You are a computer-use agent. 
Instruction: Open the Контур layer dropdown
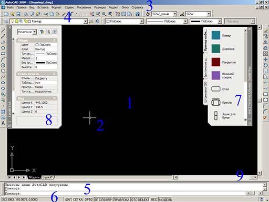[86, 21]
